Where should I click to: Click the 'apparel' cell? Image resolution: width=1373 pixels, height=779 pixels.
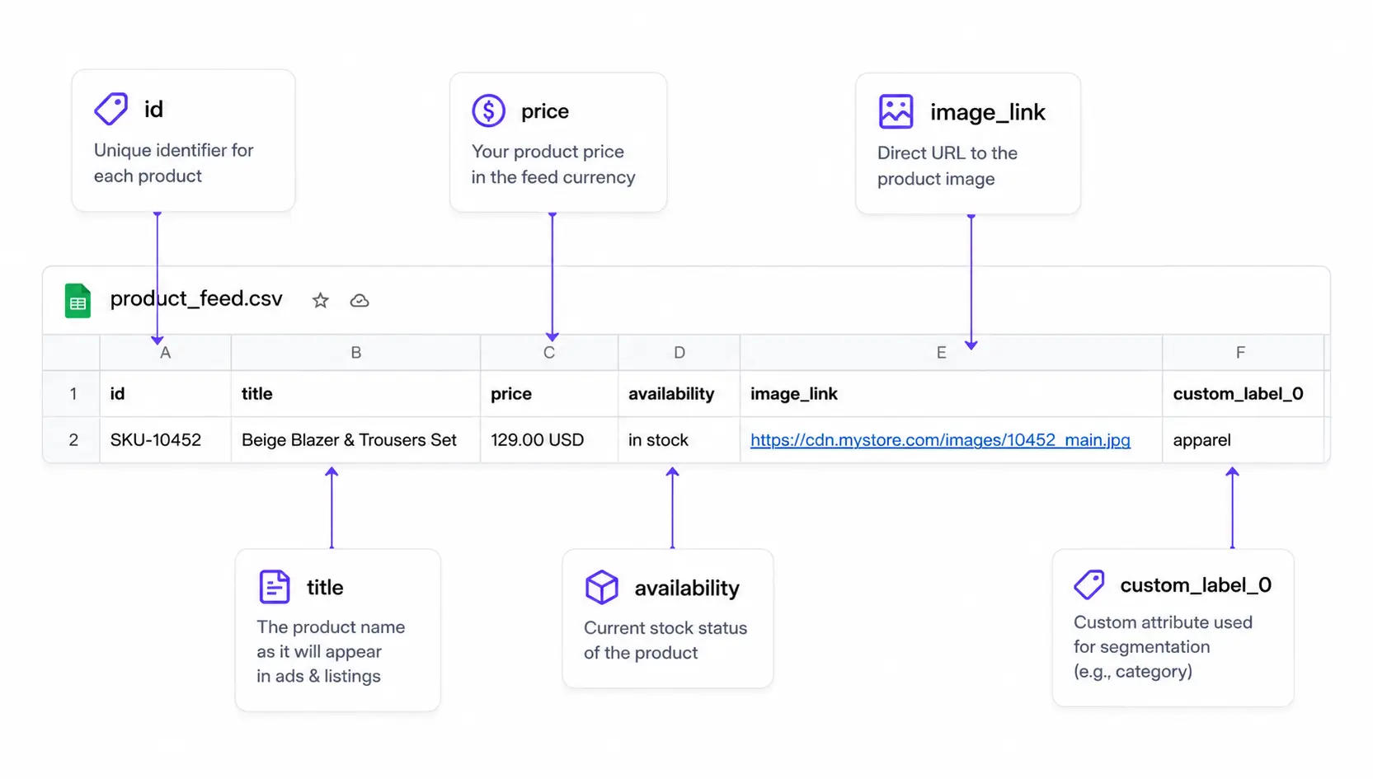pos(1244,440)
